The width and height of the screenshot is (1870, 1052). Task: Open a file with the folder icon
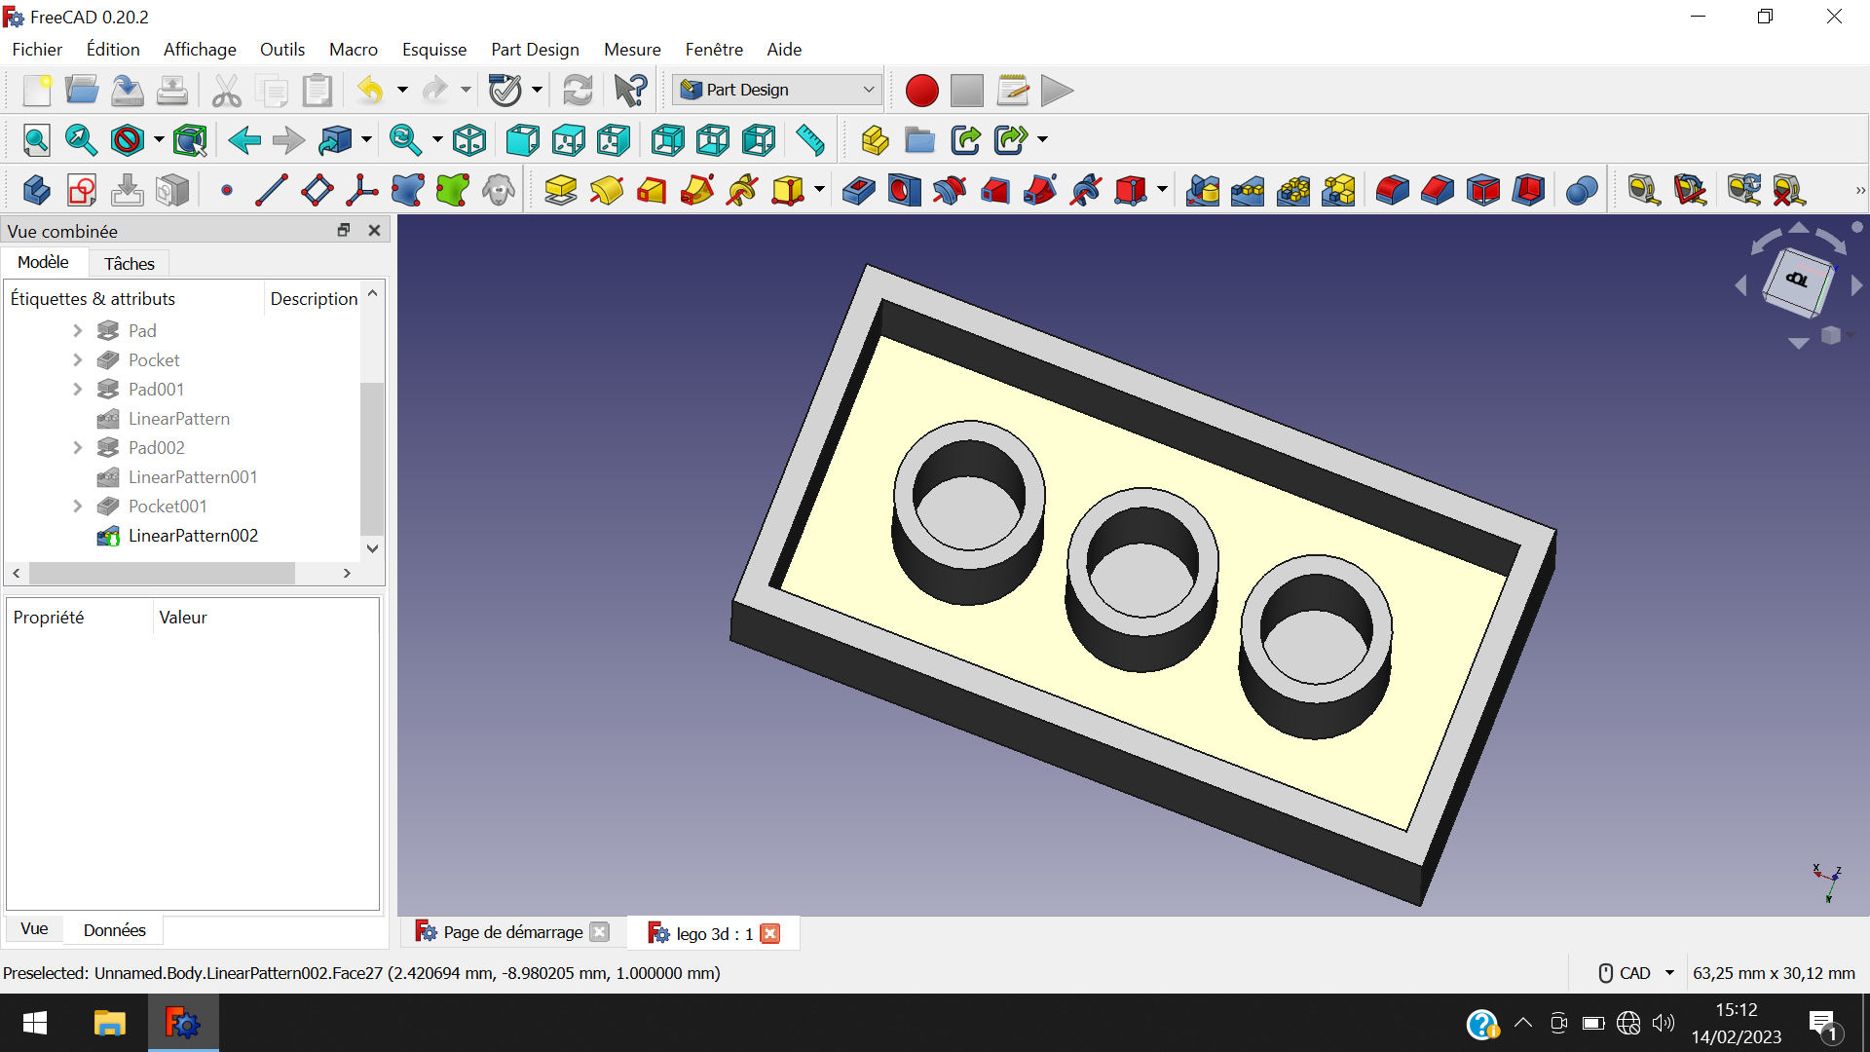coord(82,91)
